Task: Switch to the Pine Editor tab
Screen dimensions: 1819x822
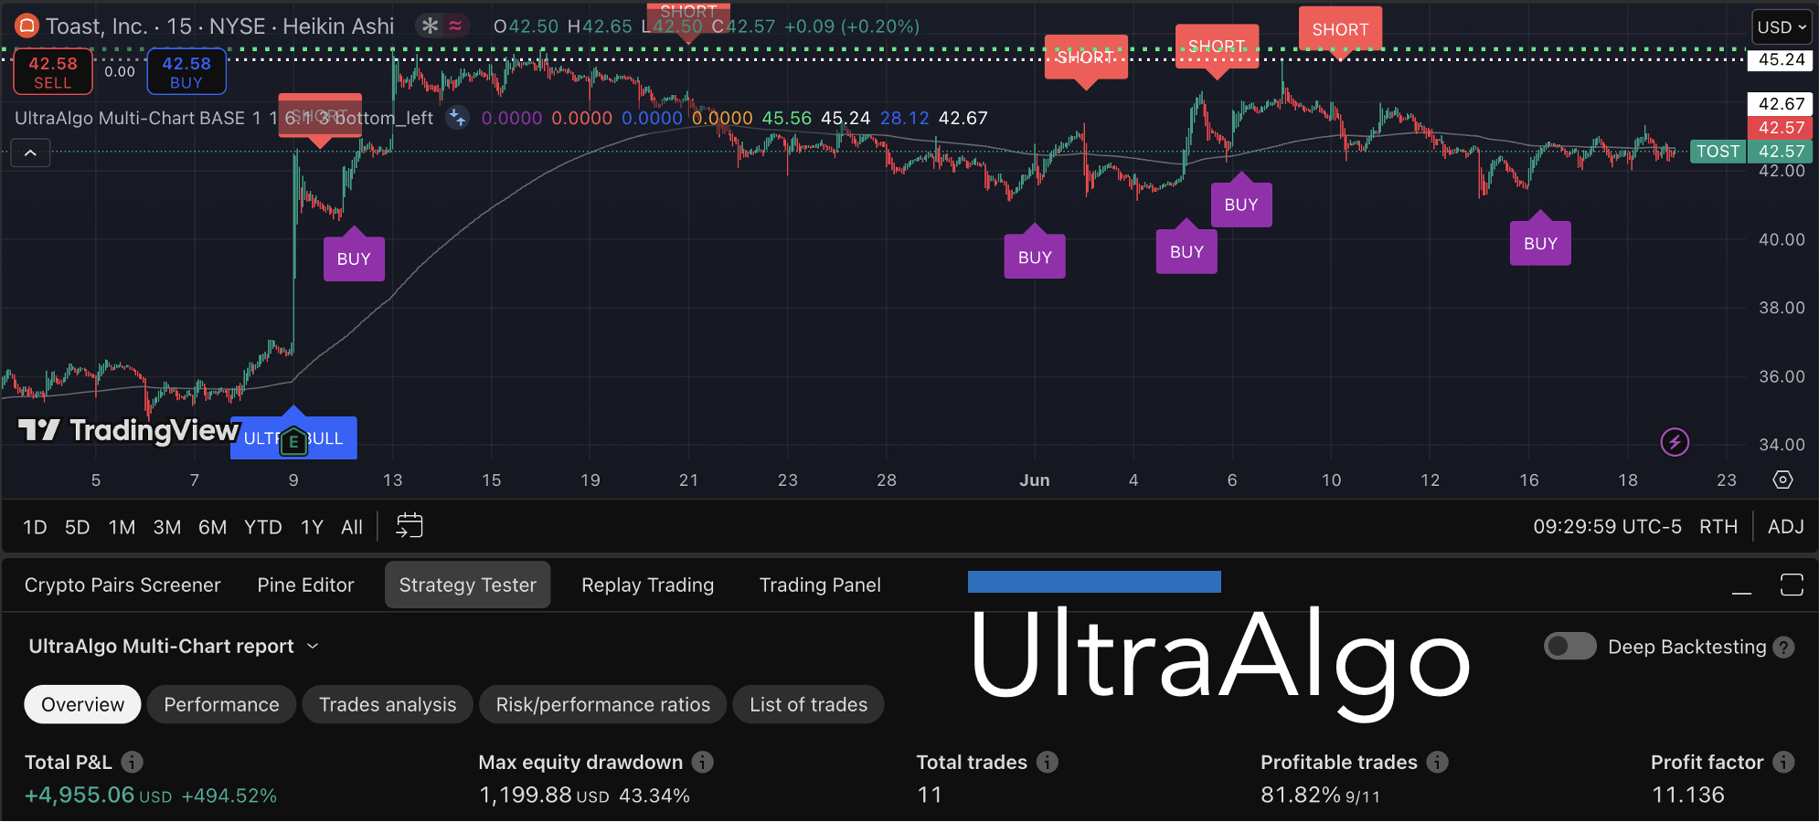Action: tap(305, 585)
